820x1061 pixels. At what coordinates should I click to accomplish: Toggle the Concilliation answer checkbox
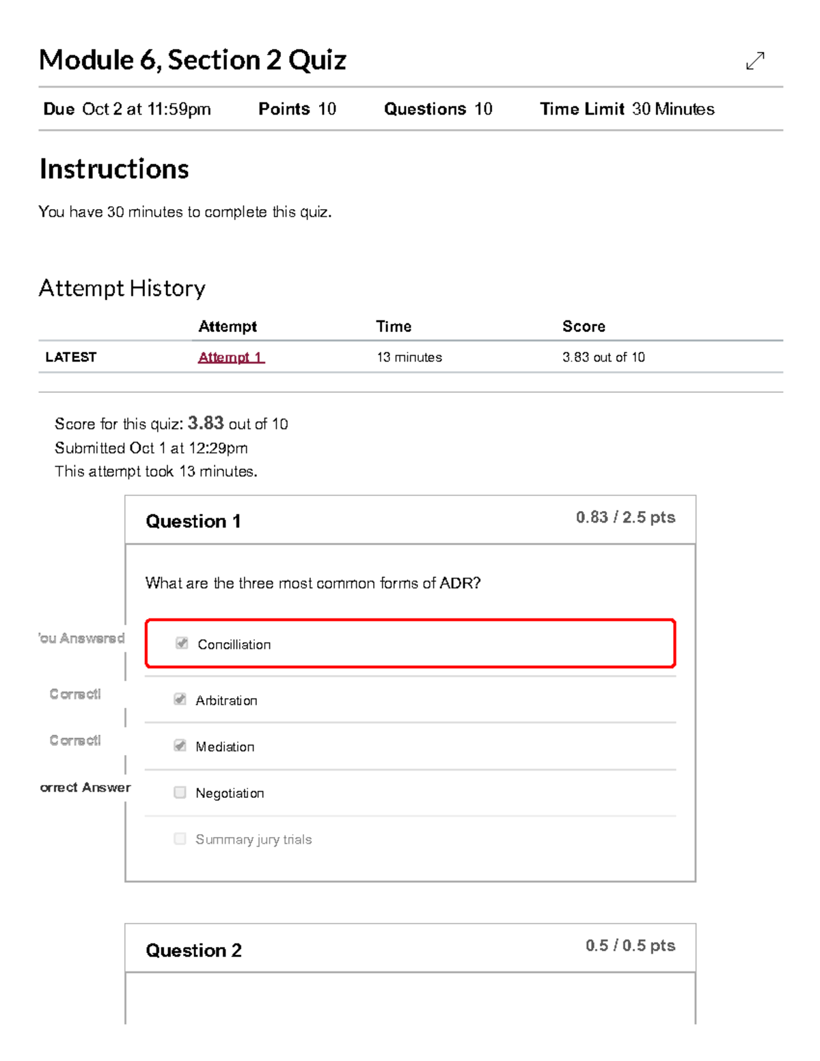pyautogui.click(x=180, y=643)
